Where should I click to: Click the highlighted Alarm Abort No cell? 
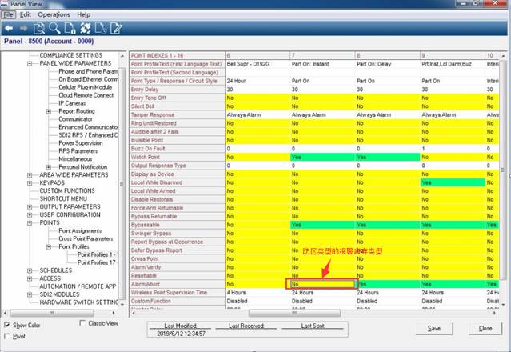[x=321, y=283]
